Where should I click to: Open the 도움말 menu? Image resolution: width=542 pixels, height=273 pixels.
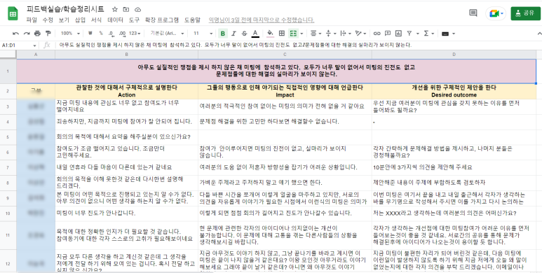[x=192, y=20]
